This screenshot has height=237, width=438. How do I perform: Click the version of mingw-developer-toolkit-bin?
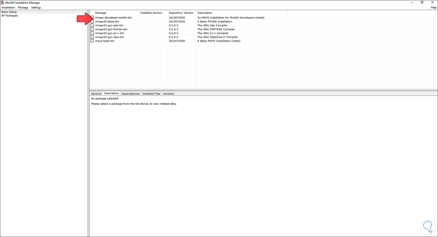click(x=176, y=18)
